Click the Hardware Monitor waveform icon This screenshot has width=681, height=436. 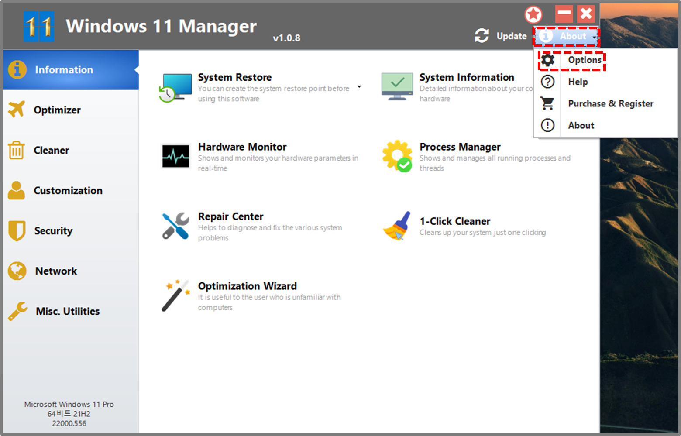(176, 156)
